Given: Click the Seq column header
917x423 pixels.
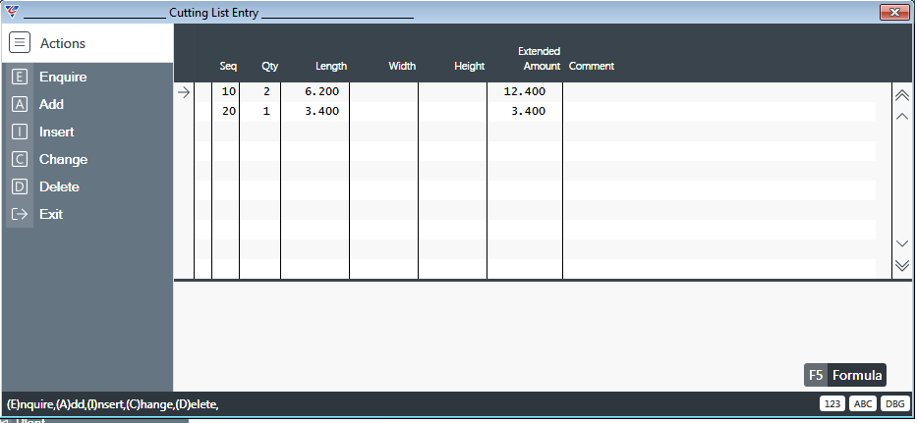Looking at the screenshot, I should coord(228,66).
